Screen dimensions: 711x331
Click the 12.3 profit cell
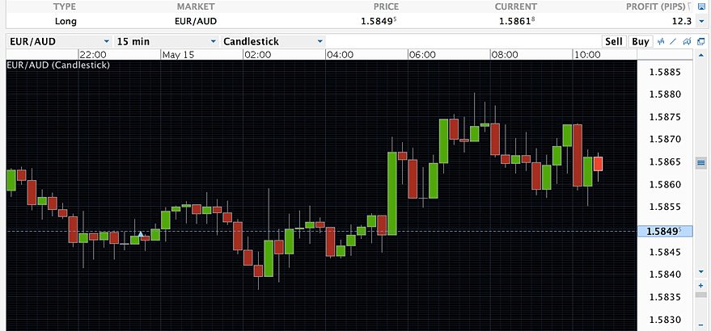(x=683, y=21)
